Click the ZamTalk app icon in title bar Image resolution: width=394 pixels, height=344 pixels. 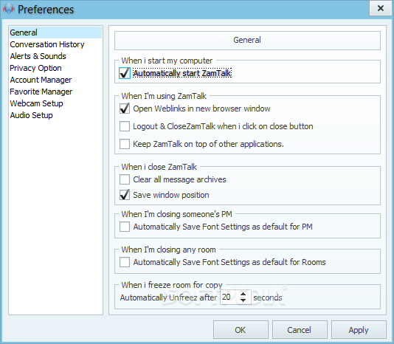[x=9, y=9]
